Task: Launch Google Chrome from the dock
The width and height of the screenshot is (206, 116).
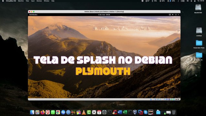Action: pyautogui.click(x=58, y=112)
